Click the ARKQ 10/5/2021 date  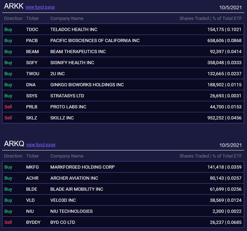pyautogui.click(x=231, y=145)
